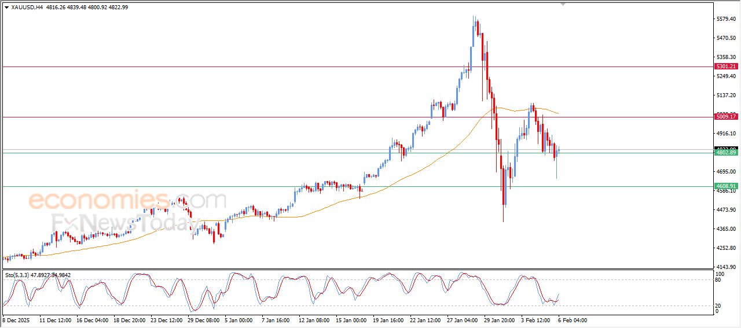This screenshot has height=328, width=741.
Task: Click the 6 Feb 04:00 time label
Action: click(x=572, y=320)
